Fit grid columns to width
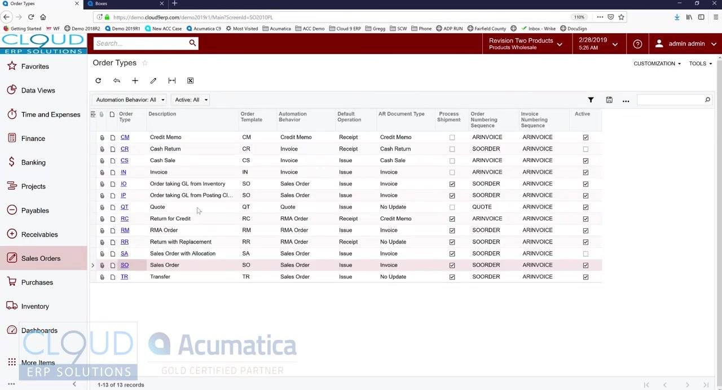This screenshot has height=390, width=722. pyautogui.click(x=172, y=81)
